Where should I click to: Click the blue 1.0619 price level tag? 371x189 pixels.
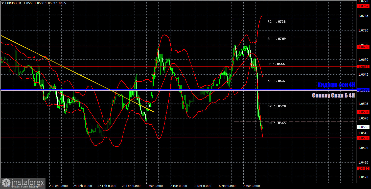[x=363, y=90]
